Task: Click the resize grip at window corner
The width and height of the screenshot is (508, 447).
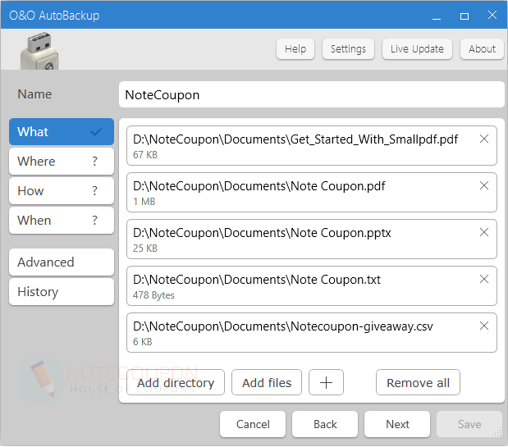Action: 497,431
